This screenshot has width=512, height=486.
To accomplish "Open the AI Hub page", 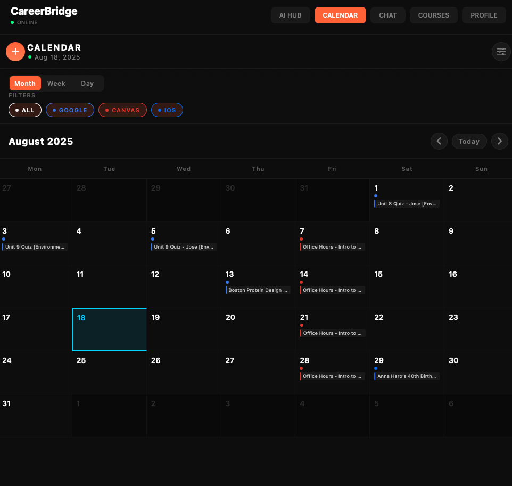I will pos(290,15).
